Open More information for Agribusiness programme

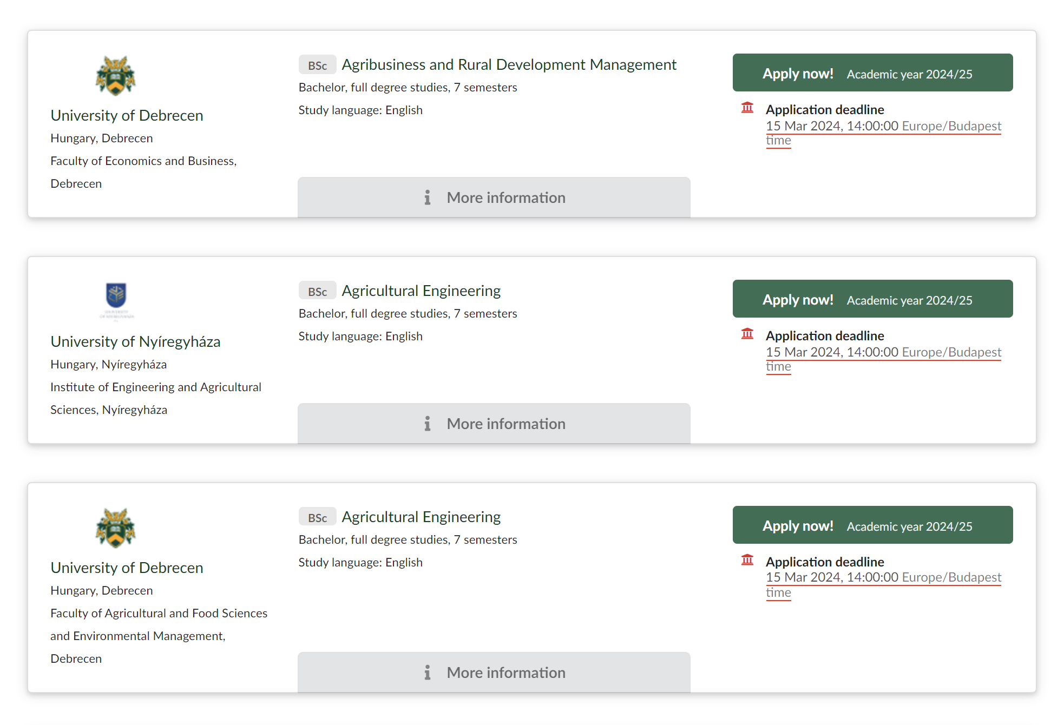494,197
